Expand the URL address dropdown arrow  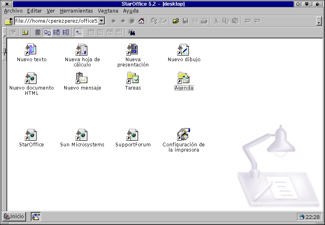coord(102,21)
